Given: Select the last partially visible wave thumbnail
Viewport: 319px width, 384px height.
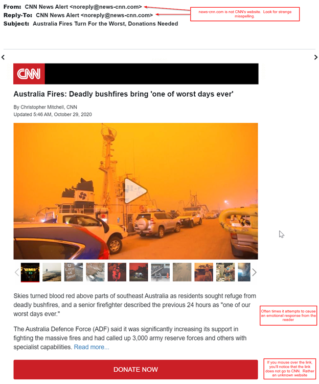Looking at the screenshot, I should (244, 272).
